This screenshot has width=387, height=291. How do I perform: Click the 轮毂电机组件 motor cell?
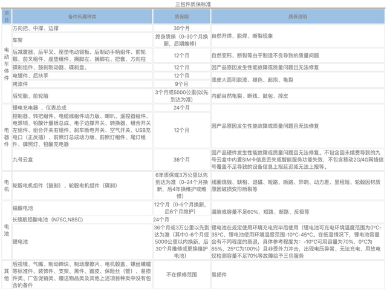82,186
